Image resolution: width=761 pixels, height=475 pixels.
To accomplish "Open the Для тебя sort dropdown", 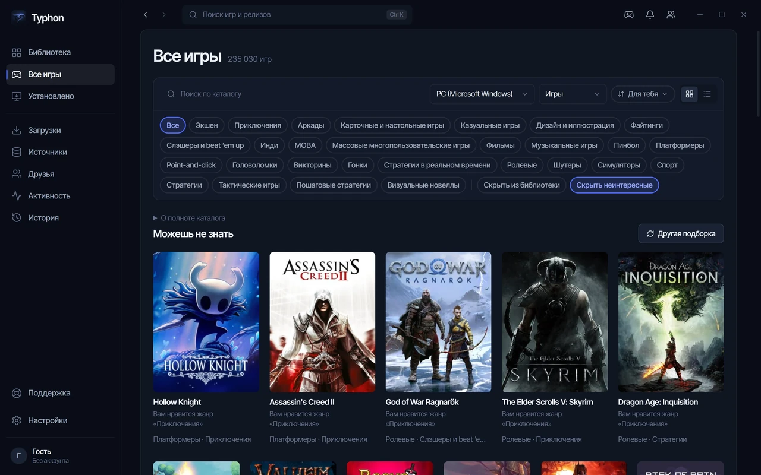I will 643,94.
